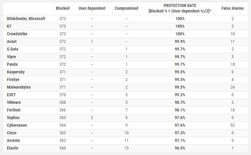Image resolution: width=251 pixels, height=155 pixels.
Task: Select the Cisco vendor name
Action: [x=12, y=133]
